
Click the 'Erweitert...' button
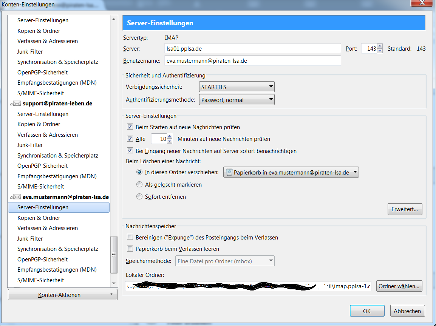click(405, 209)
